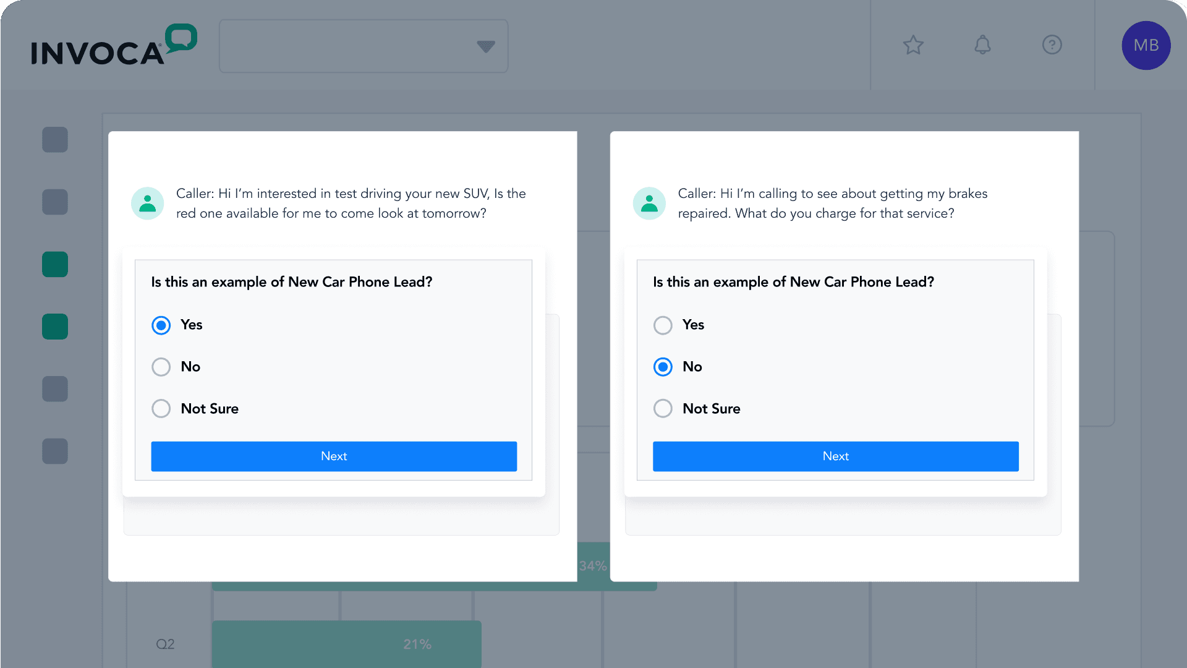Click the topmost gray sidebar icon
1187x668 pixels.
click(x=55, y=140)
